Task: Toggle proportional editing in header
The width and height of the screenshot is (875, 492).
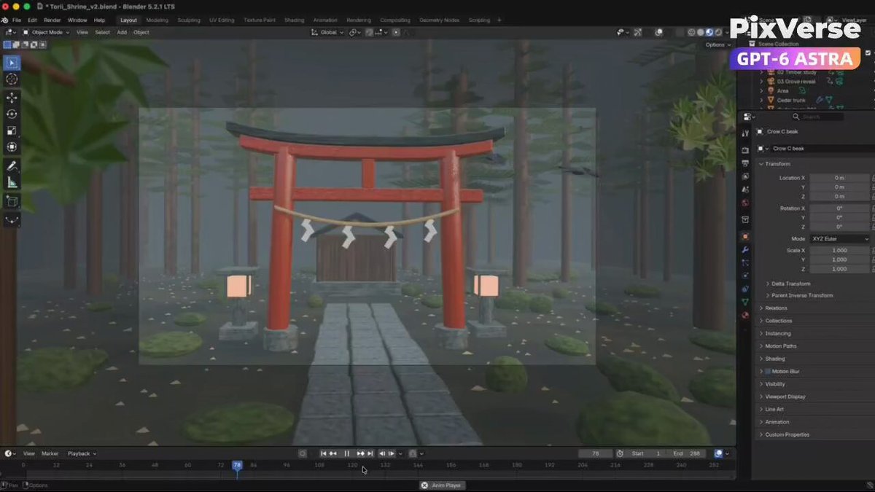Action: (396, 32)
